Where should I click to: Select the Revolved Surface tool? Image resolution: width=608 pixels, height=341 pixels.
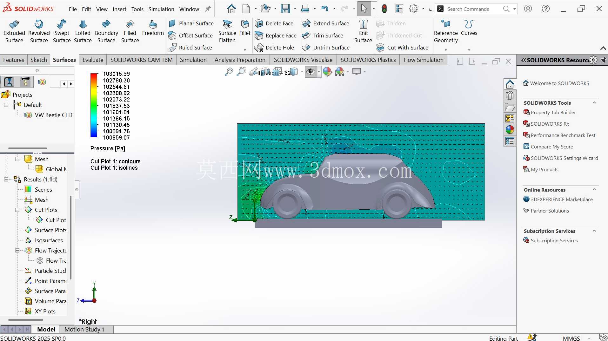click(x=39, y=31)
